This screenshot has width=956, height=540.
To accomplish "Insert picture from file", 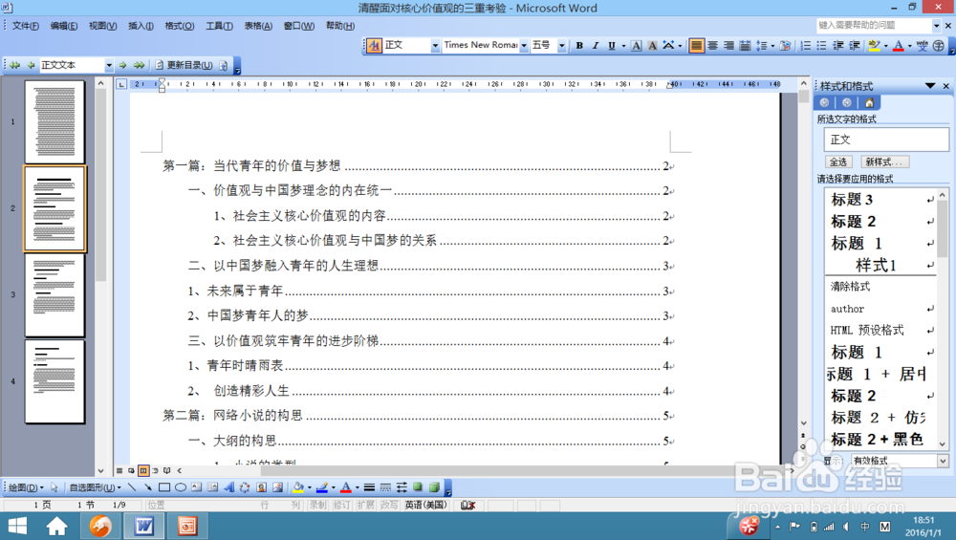I will 277,487.
